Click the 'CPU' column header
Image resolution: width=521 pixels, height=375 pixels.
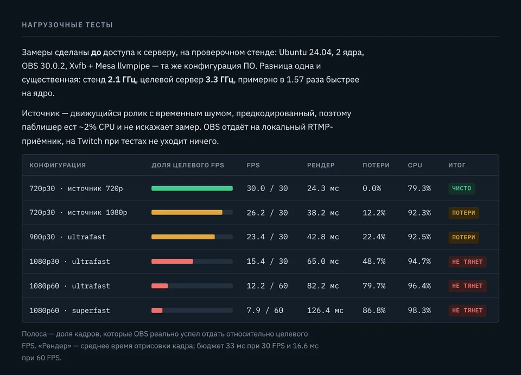click(x=415, y=165)
